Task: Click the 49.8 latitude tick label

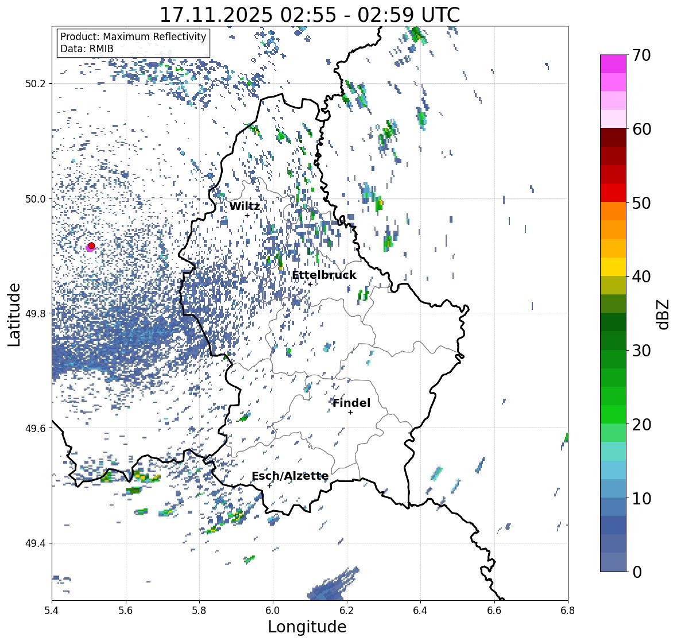Action: coord(36,313)
